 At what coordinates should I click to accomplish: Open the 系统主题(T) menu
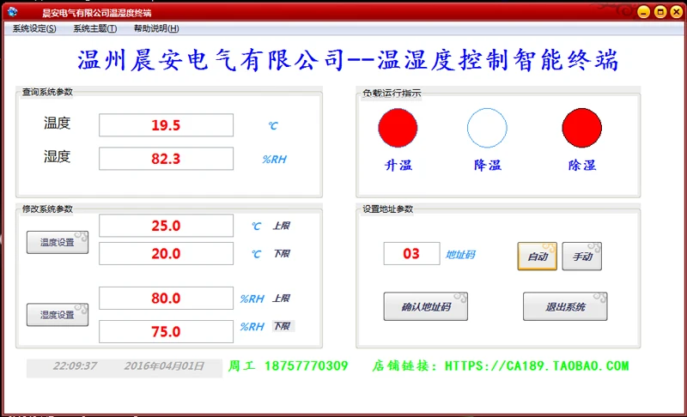tap(94, 28)
